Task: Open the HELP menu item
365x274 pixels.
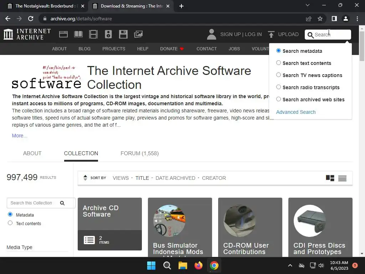Action: (x=143, y=49)
